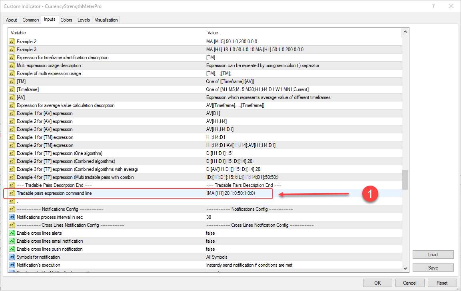Click the integer icon for Notifications process interval
This screenshot has height=291, width=461.
(12, 217)
